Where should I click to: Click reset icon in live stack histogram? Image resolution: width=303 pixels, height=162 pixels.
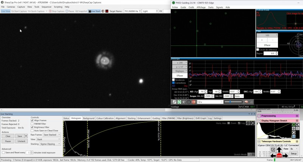pyautogui.click(x=253, y=123)
